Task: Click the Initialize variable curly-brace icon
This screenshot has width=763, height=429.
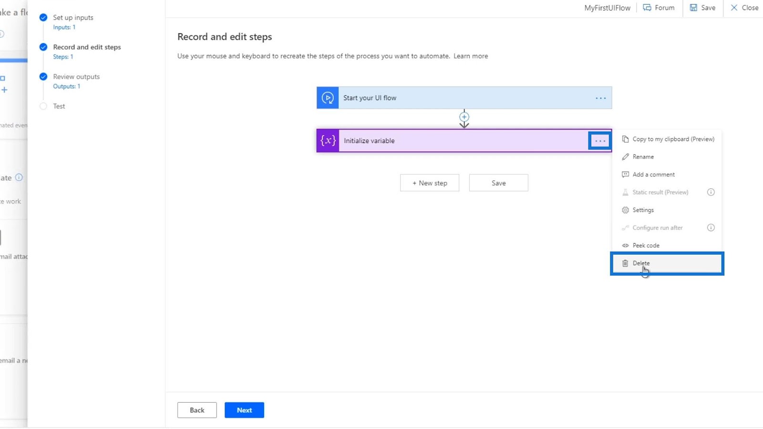Action: tap(328, 141)
